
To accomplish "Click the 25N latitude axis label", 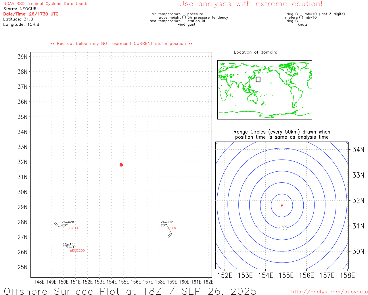I will coord(23,267).
